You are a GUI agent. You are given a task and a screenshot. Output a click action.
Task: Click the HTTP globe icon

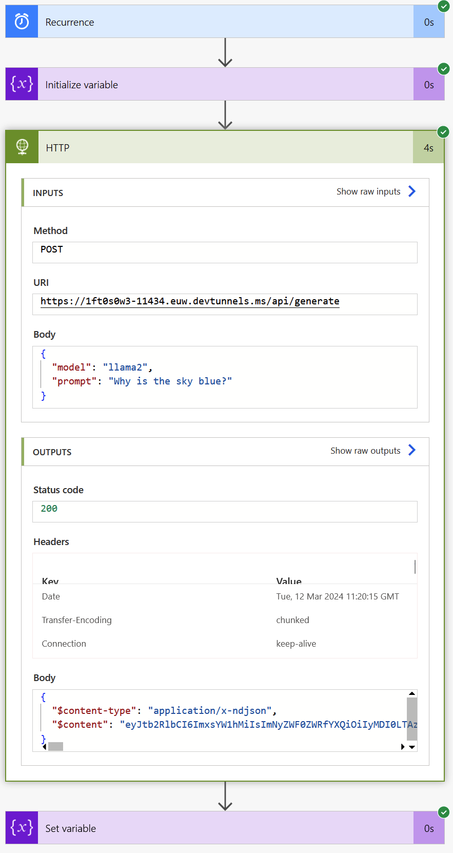point(22,147)
